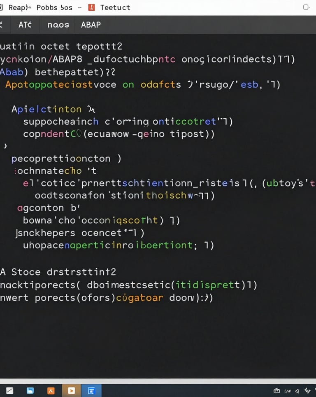Click the window's top-right square button

point(306,7)
